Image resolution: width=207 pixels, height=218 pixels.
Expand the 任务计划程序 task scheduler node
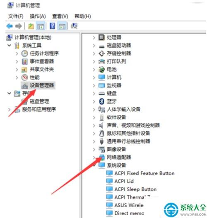point(17,53)
